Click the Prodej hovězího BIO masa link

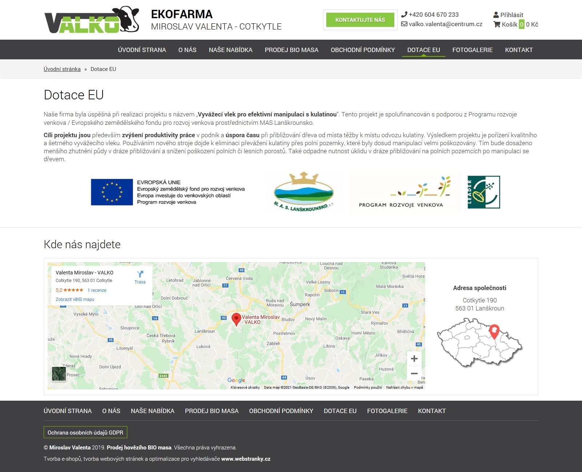(139, 447)
